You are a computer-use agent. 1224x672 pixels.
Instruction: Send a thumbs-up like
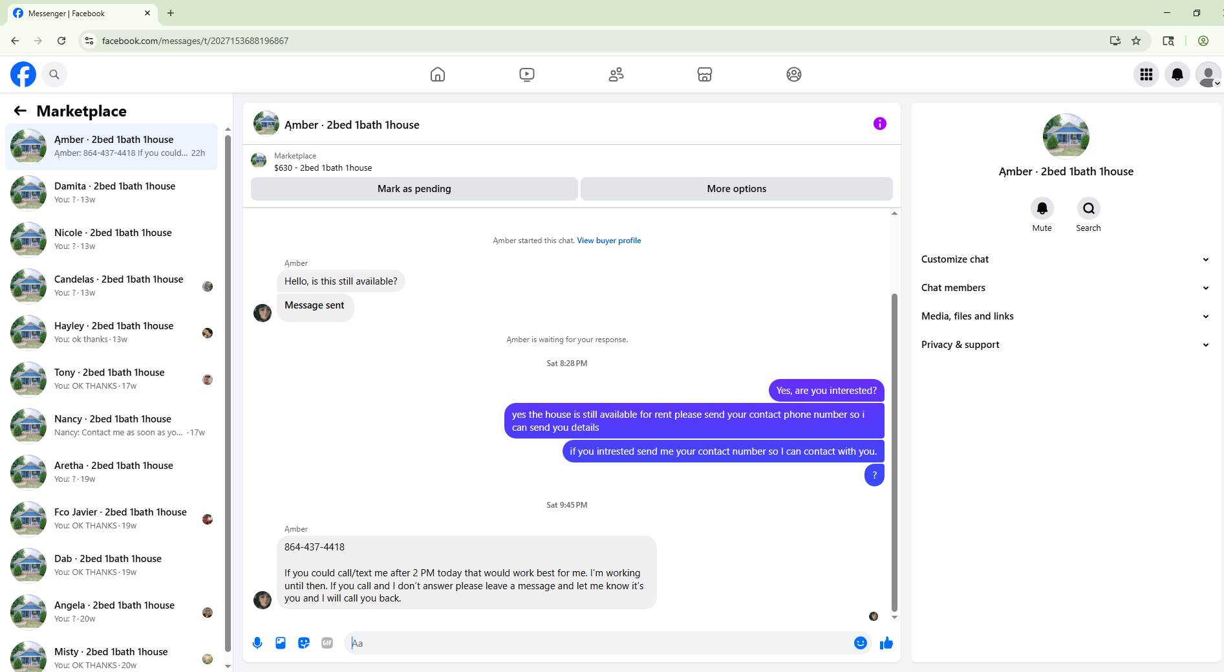coord(886,643)
